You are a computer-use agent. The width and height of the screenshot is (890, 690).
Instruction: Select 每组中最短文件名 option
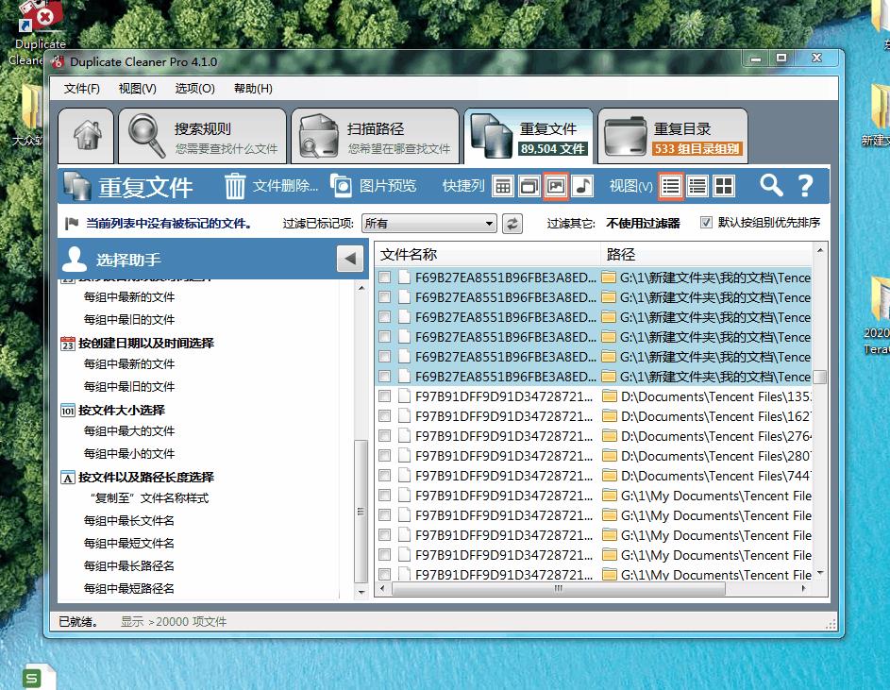coord(129,544)
